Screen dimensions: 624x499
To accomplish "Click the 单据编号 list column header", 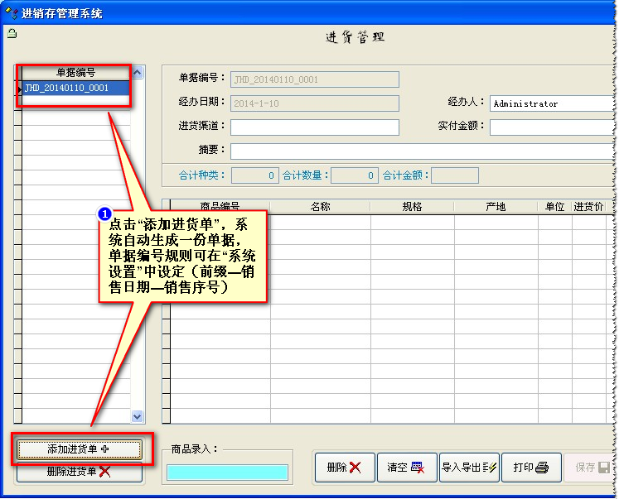I will point(76,73).
